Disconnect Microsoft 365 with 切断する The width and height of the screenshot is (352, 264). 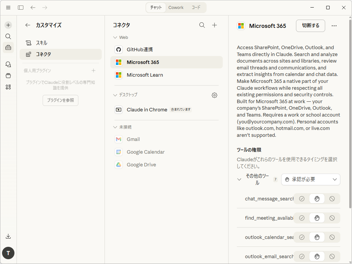[310, 25]
